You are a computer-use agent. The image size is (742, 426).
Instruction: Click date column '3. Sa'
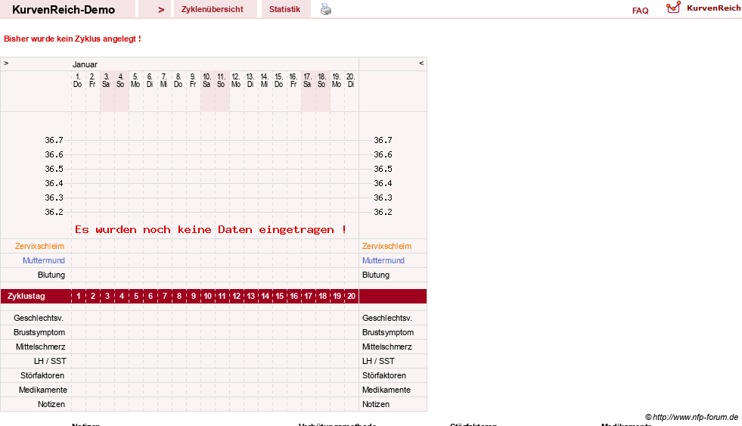click(106, 80)
